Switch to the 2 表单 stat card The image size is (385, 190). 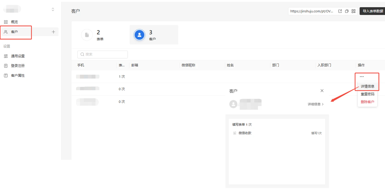pos(102,35)
